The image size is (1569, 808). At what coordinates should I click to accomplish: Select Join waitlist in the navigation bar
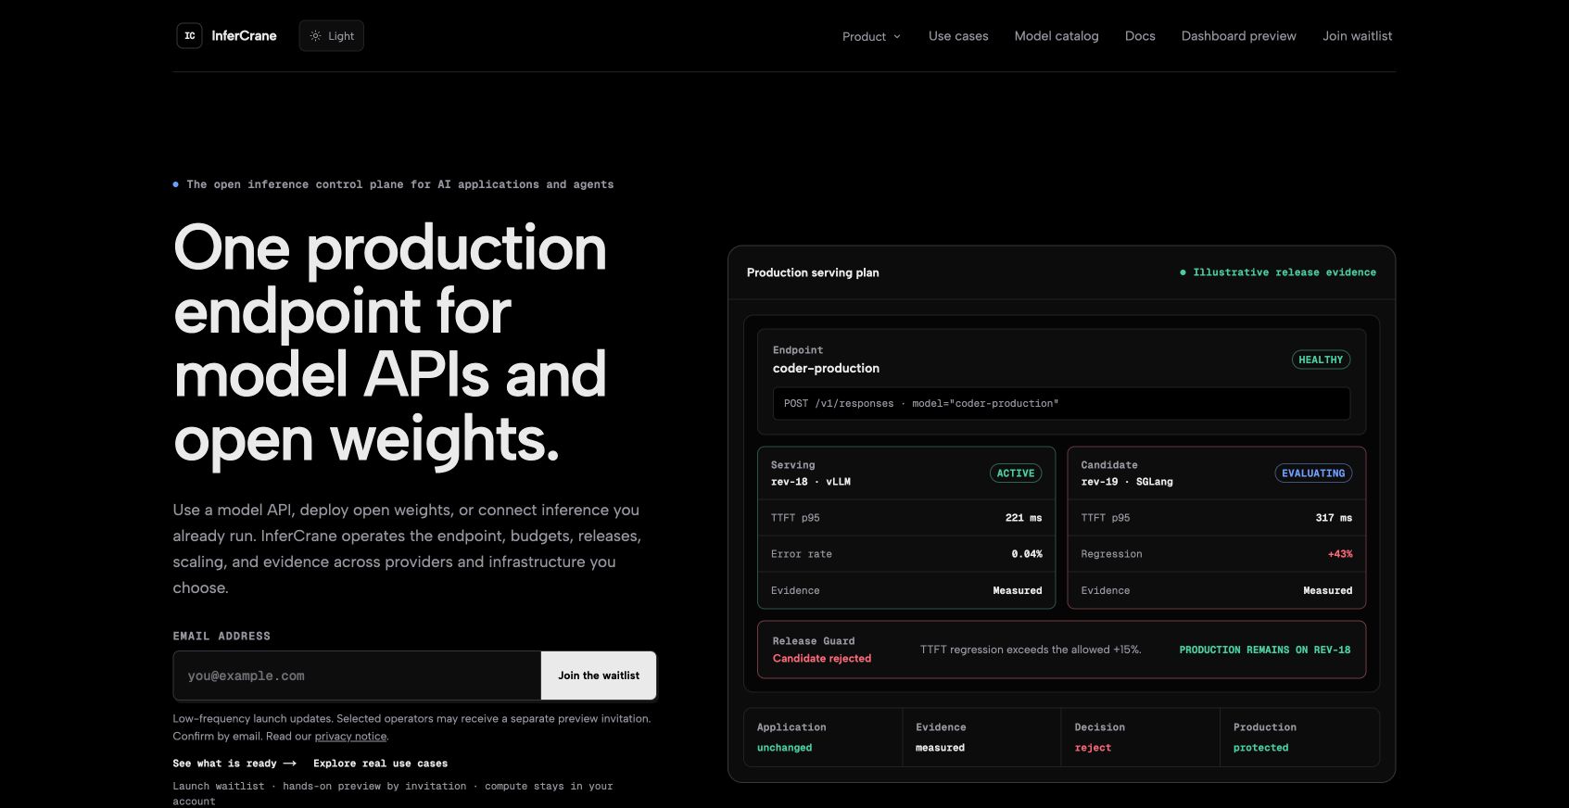tap(1357, 36)
